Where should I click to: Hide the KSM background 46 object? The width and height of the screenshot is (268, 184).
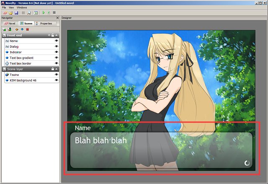tap(56, 80)
